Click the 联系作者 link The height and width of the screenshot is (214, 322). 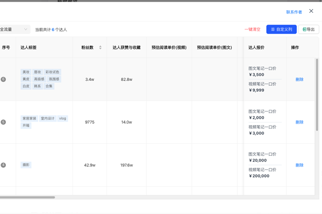coord(294,12)
